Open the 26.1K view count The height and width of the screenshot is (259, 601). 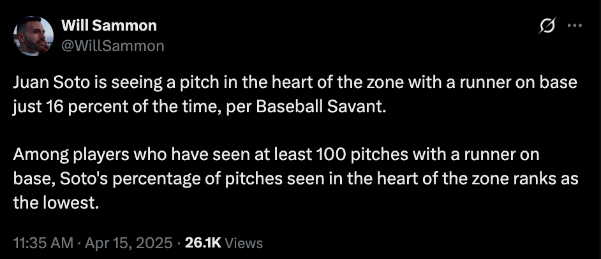[202, 243]
